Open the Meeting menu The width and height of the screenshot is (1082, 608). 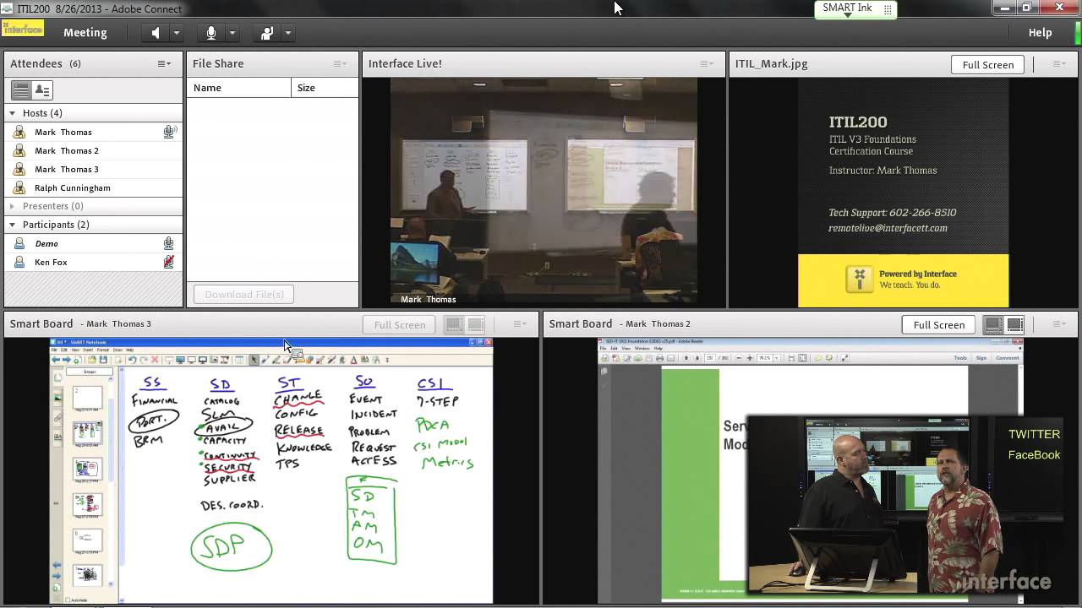[x=85, y=33]
